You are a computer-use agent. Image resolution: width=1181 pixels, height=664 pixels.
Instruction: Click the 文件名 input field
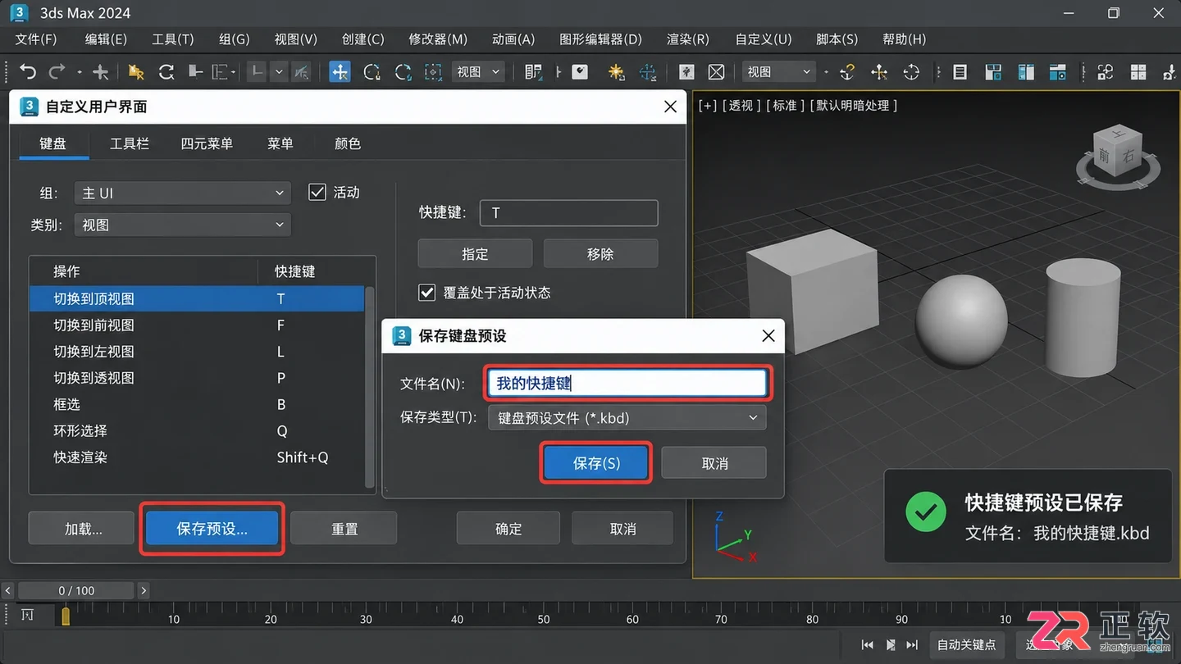[x=627, y=384]
